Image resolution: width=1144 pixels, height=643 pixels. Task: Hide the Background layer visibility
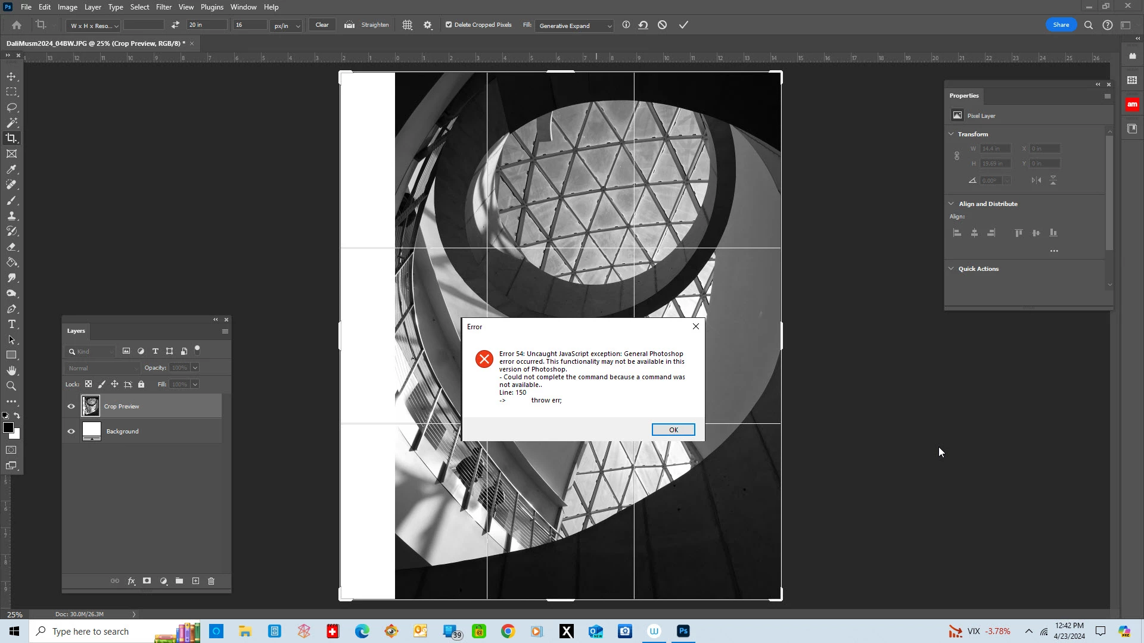tap(71, 432)
